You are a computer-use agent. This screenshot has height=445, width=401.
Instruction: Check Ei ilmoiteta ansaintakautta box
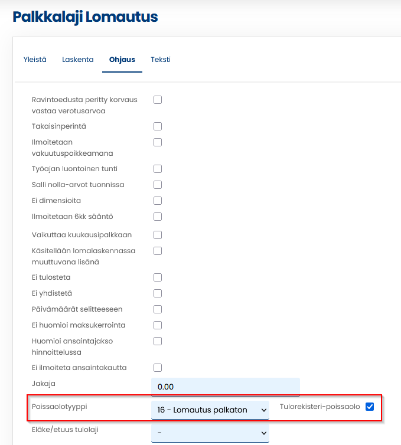pos(158,368)
